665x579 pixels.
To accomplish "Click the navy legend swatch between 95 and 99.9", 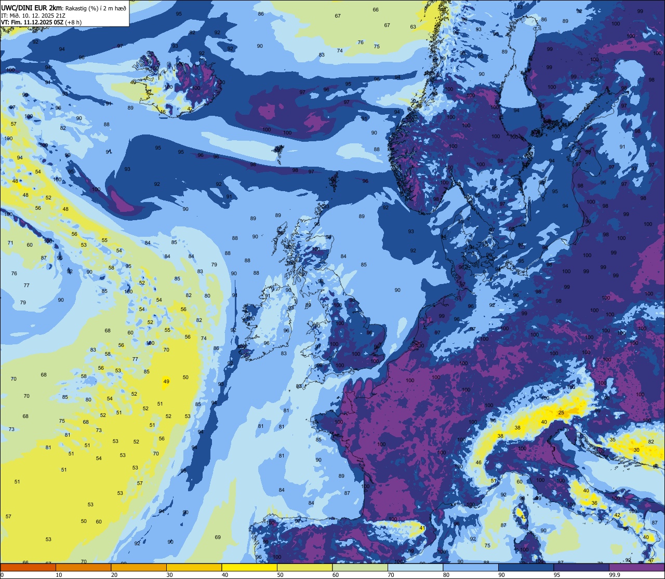I will point(581,567).
